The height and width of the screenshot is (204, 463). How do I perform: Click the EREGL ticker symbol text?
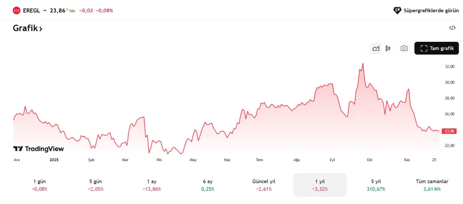point(31,10)
